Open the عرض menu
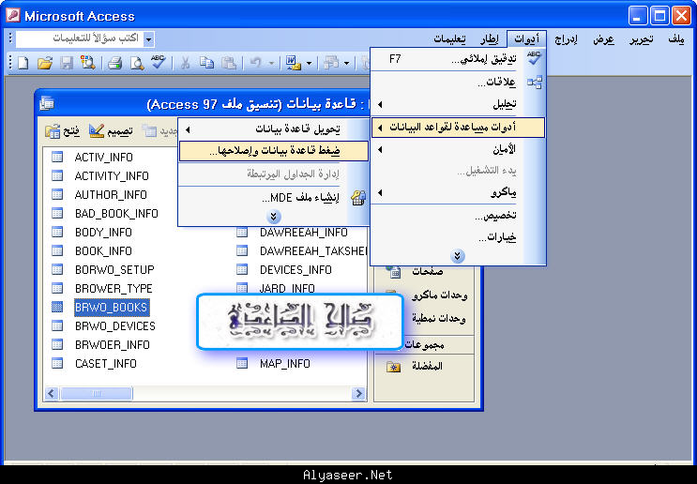This screenshot has height=484, width=697. click(x=603, y=39)
